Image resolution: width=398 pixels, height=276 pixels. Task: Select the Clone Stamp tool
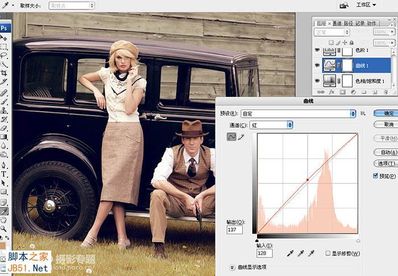tap(4, 111)
